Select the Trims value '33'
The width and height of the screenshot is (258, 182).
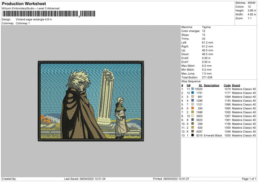point(203,39)
